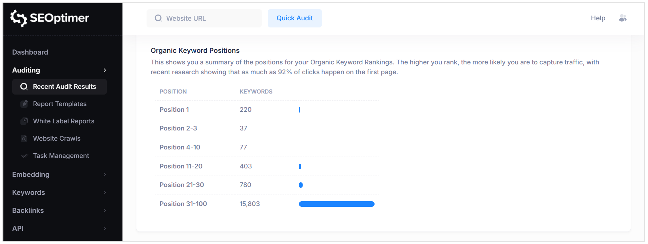Select the Recent Audit Results magnifier icon

click(x=24, y=87)
